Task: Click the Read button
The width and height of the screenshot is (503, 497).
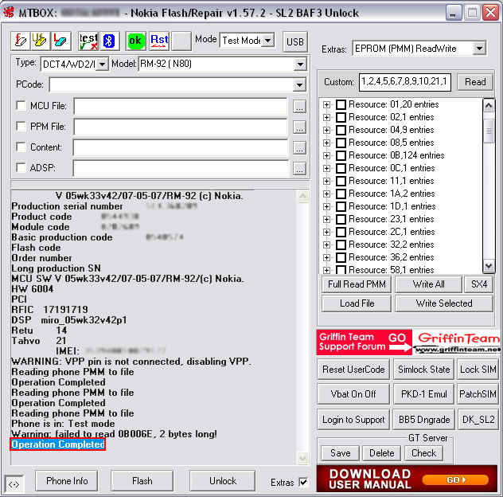Action: pyautogui.click(x=475, y=82)
